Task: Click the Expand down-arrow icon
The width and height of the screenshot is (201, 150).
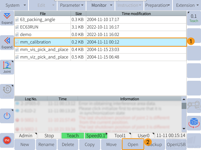Action: pos(7,18)
